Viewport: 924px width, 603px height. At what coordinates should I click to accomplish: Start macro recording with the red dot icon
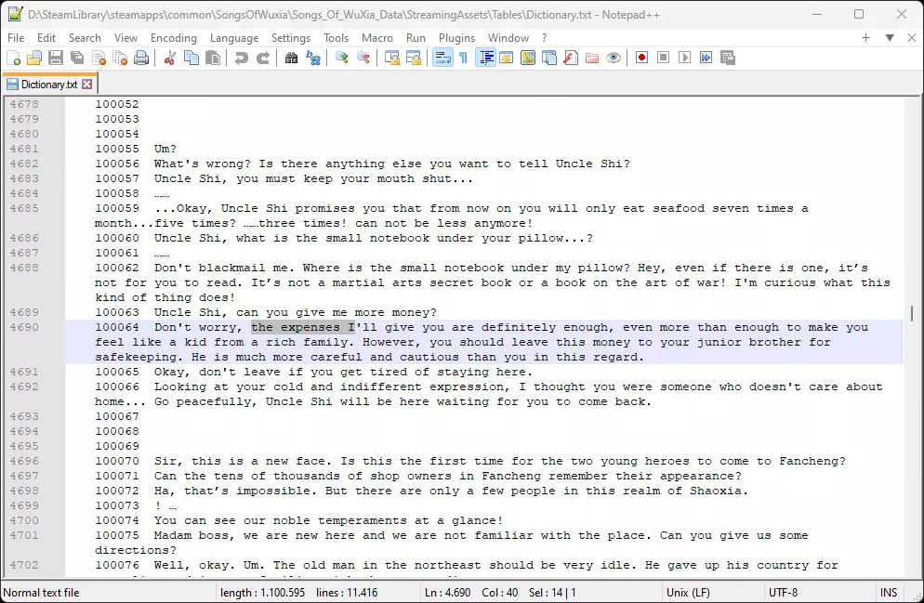click(x=641, y=58)
